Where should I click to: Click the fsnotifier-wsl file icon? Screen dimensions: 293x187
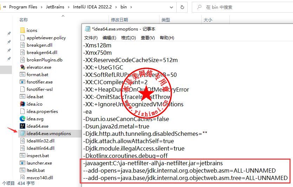[x=22, y=89]
